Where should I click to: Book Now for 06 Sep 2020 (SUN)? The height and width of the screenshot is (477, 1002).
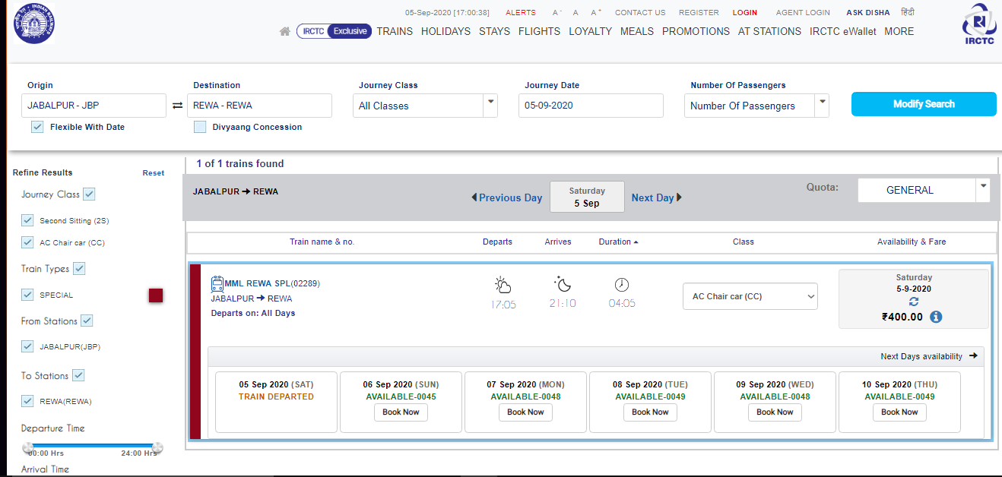[401, 412]
